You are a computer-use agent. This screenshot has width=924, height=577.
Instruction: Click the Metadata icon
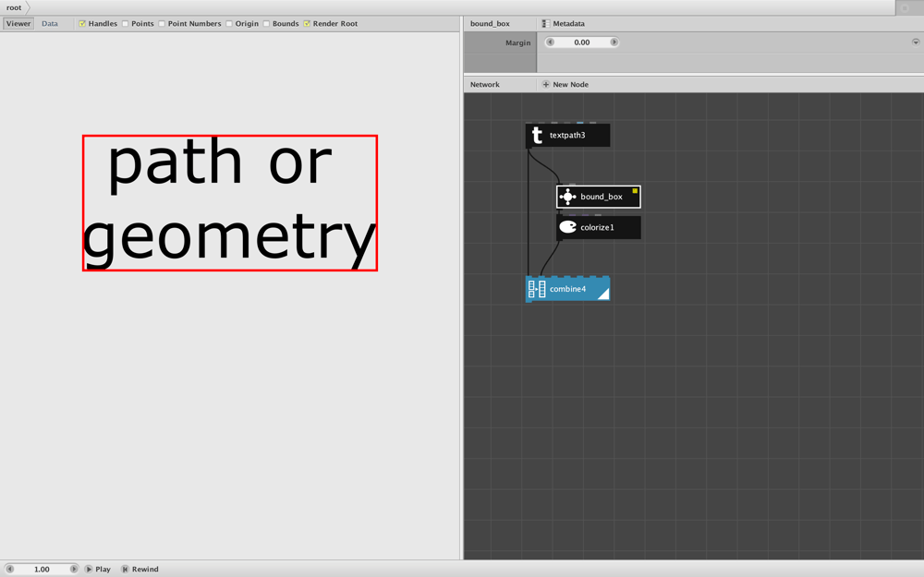coord(546,24)
